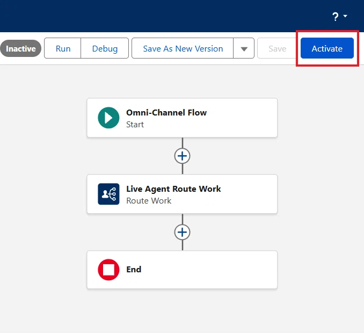Click Save As New Version
Screen dimensions: 364x333
coord(183,48)
